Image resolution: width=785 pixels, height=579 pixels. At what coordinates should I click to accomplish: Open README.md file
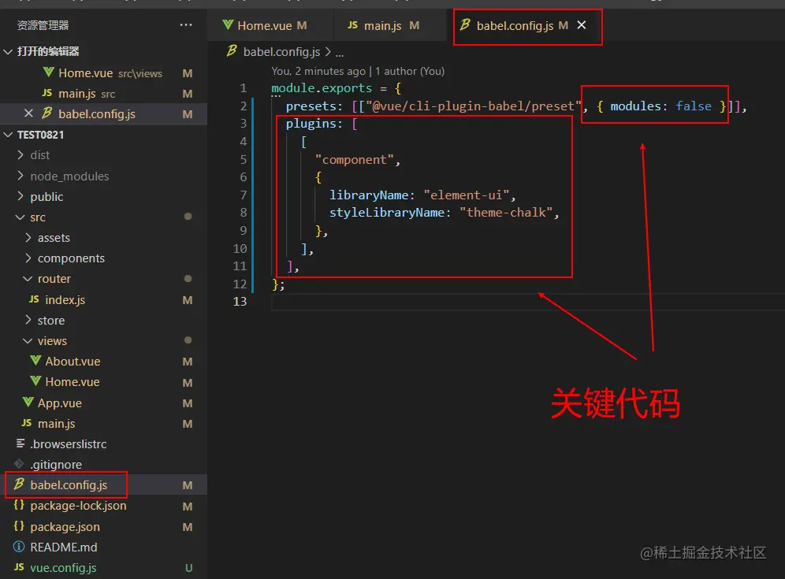103,547
